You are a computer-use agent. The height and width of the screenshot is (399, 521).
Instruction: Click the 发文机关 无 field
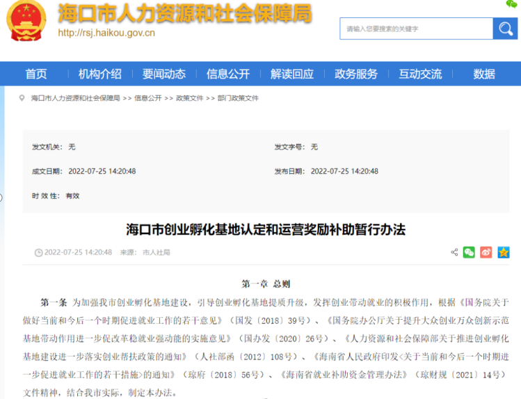54,147
